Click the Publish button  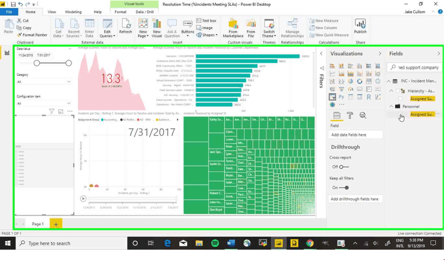click(360, 26)
